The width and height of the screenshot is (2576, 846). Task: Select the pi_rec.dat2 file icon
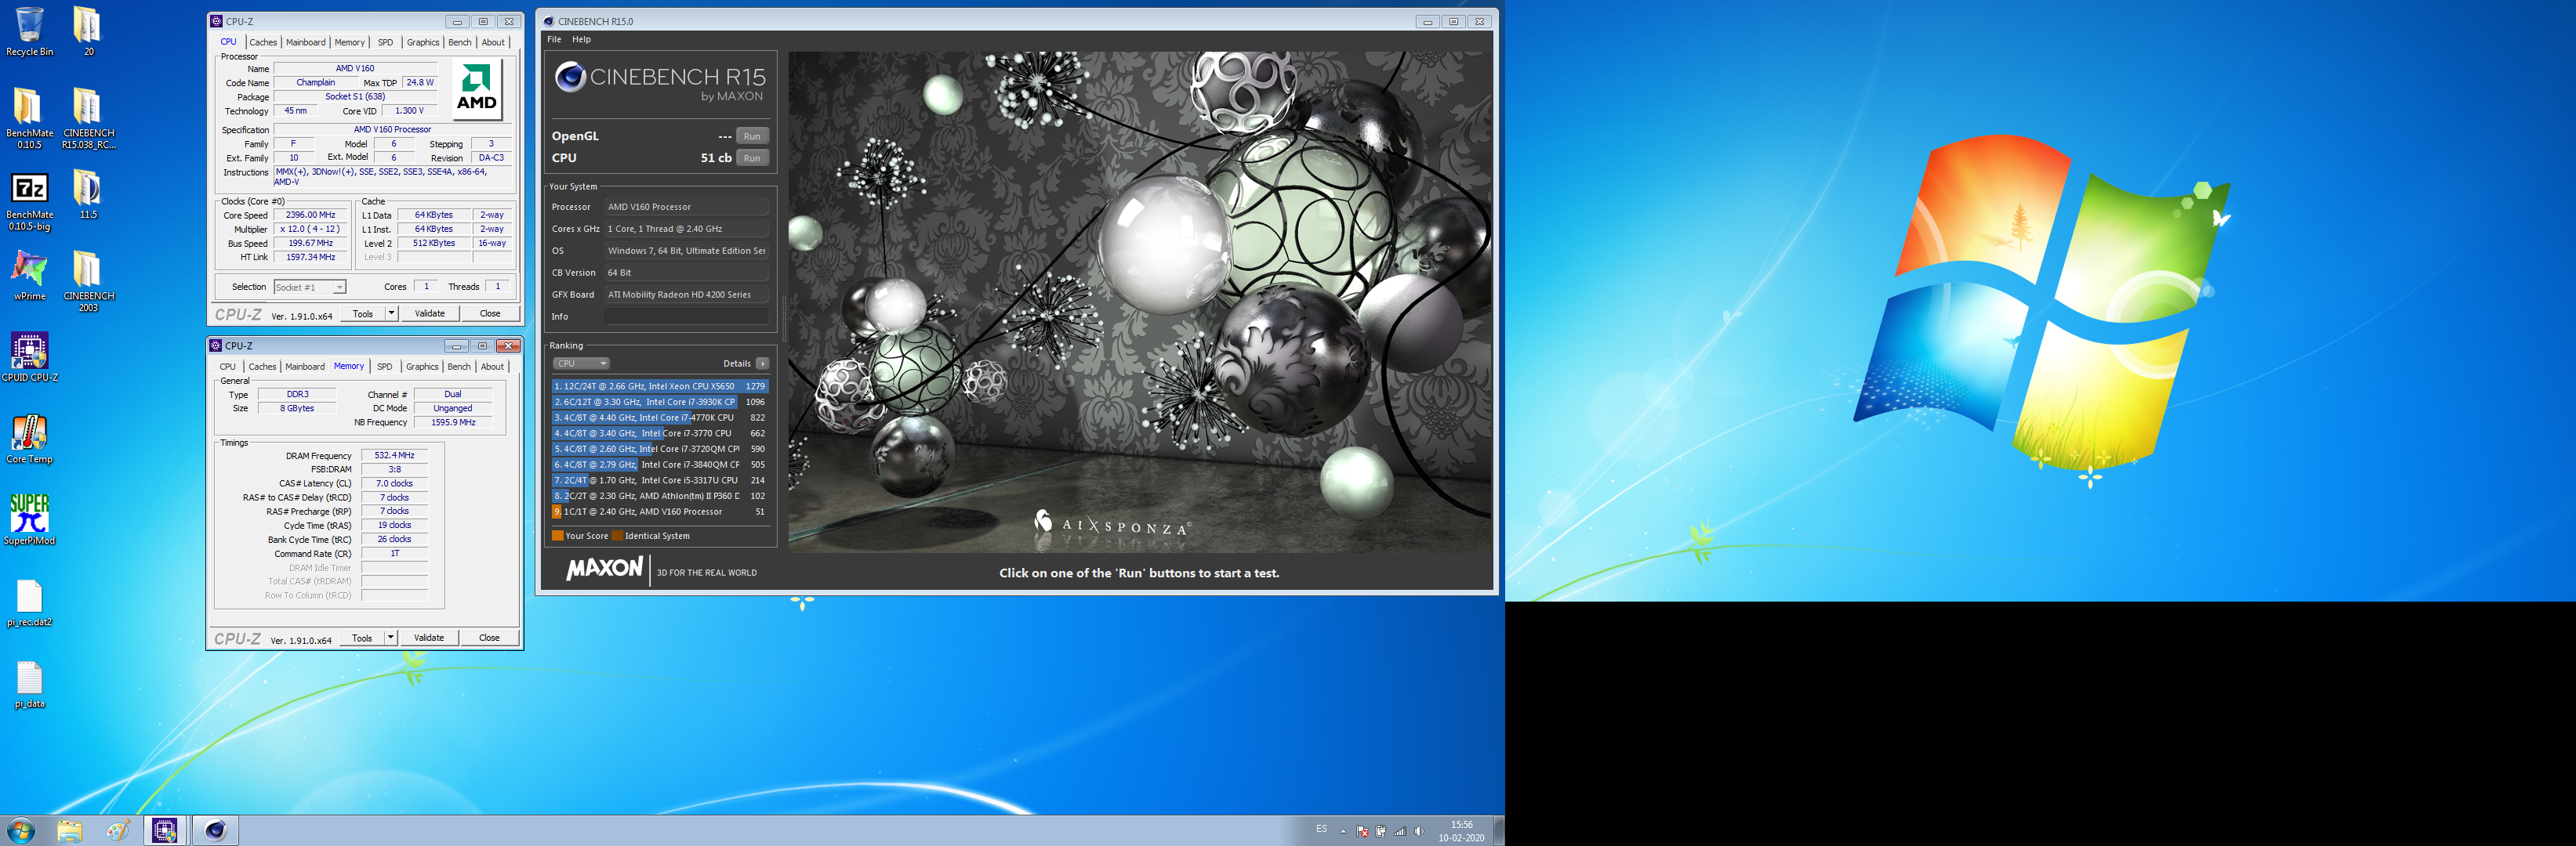[x=29, y=602]
